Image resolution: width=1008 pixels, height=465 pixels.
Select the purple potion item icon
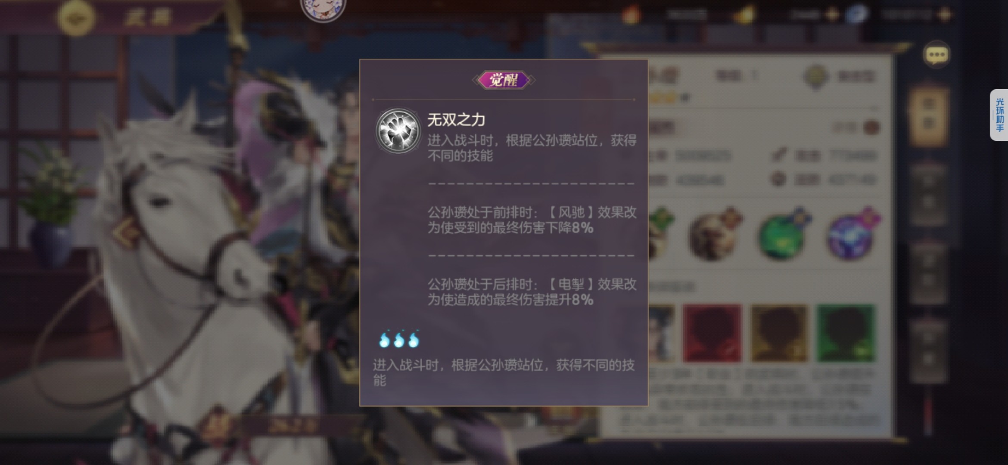[x=853, y=234]
